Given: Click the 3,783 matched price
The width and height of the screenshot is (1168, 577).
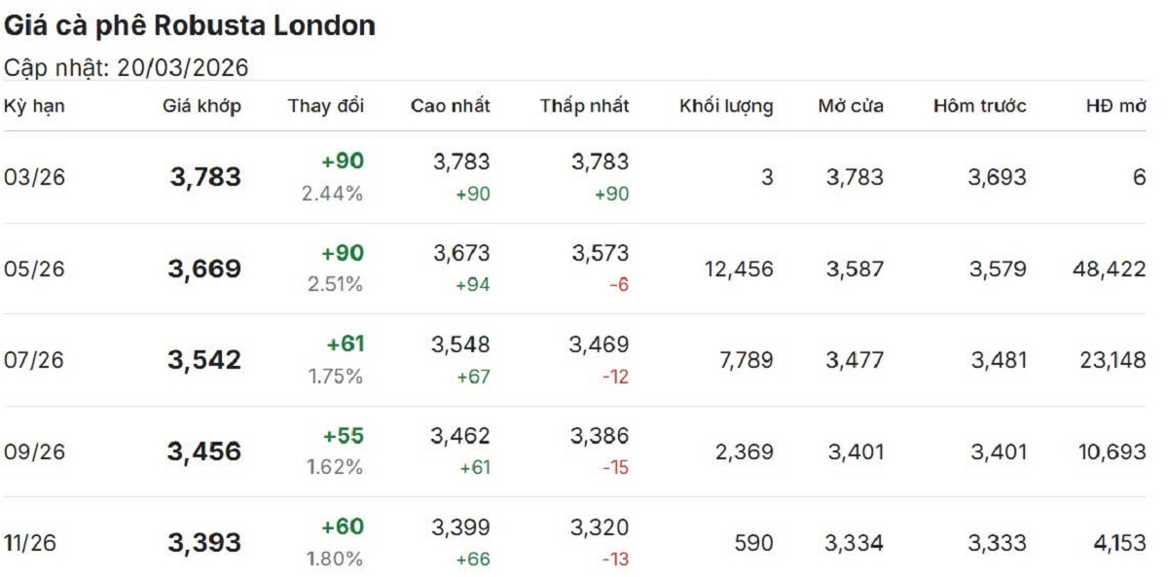Looking at the screenshot, I should click(204, 178).
